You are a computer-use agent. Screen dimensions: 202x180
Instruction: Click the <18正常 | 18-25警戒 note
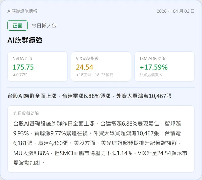point(95,75)
